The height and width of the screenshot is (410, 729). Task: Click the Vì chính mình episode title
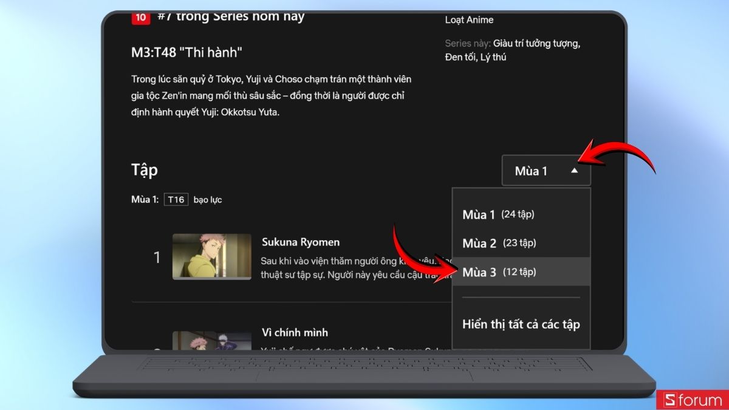click(x=295, y=332)
